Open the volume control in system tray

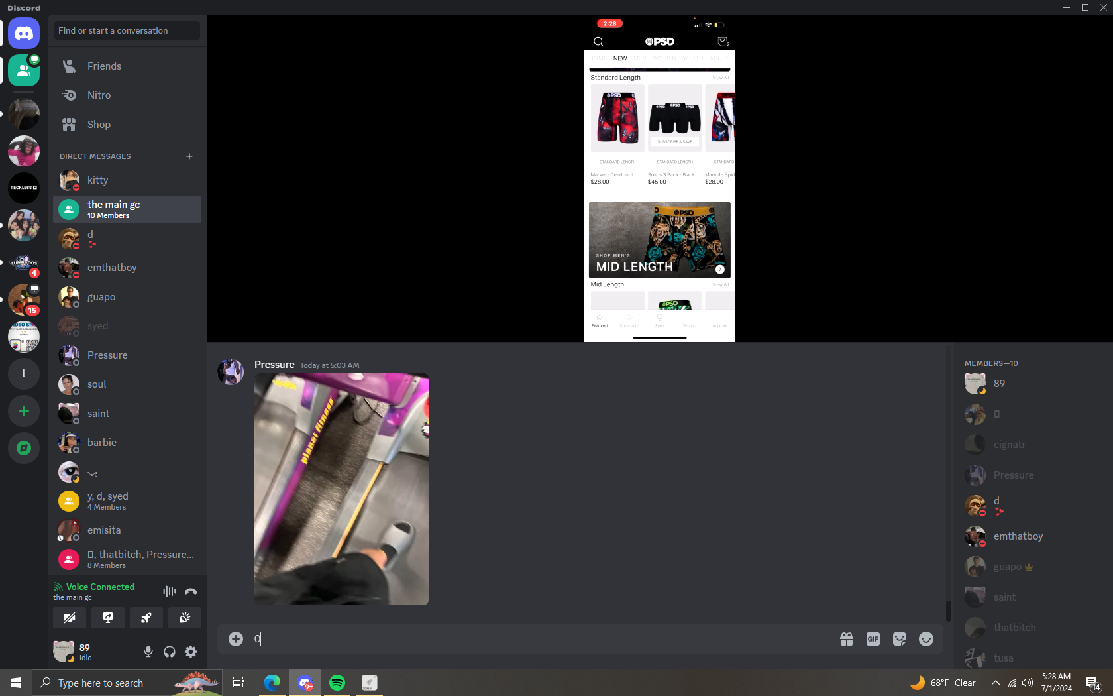tap(1028, 683)
